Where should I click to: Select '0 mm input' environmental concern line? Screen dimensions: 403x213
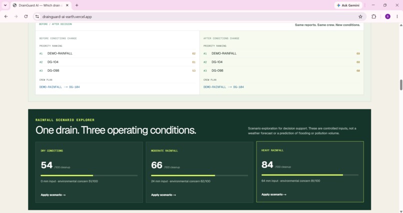tap(69, 181)
